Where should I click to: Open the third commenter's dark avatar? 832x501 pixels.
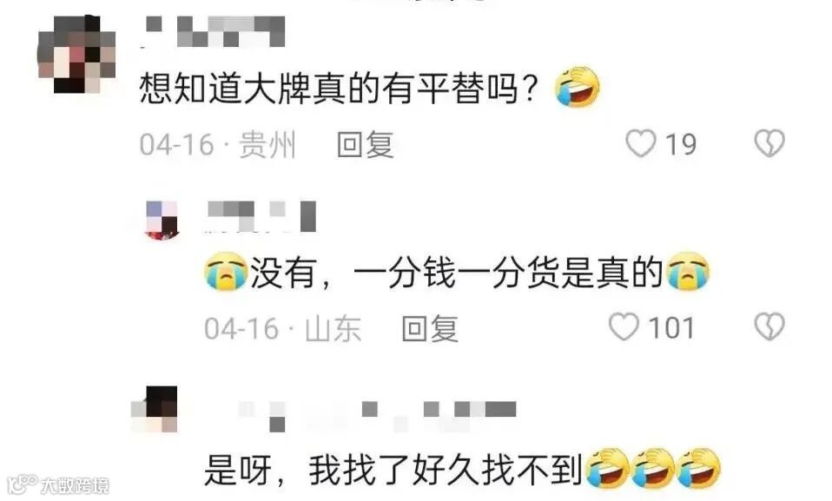tap(155, 409)
